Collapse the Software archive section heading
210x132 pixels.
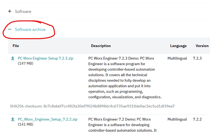(30, 29)
